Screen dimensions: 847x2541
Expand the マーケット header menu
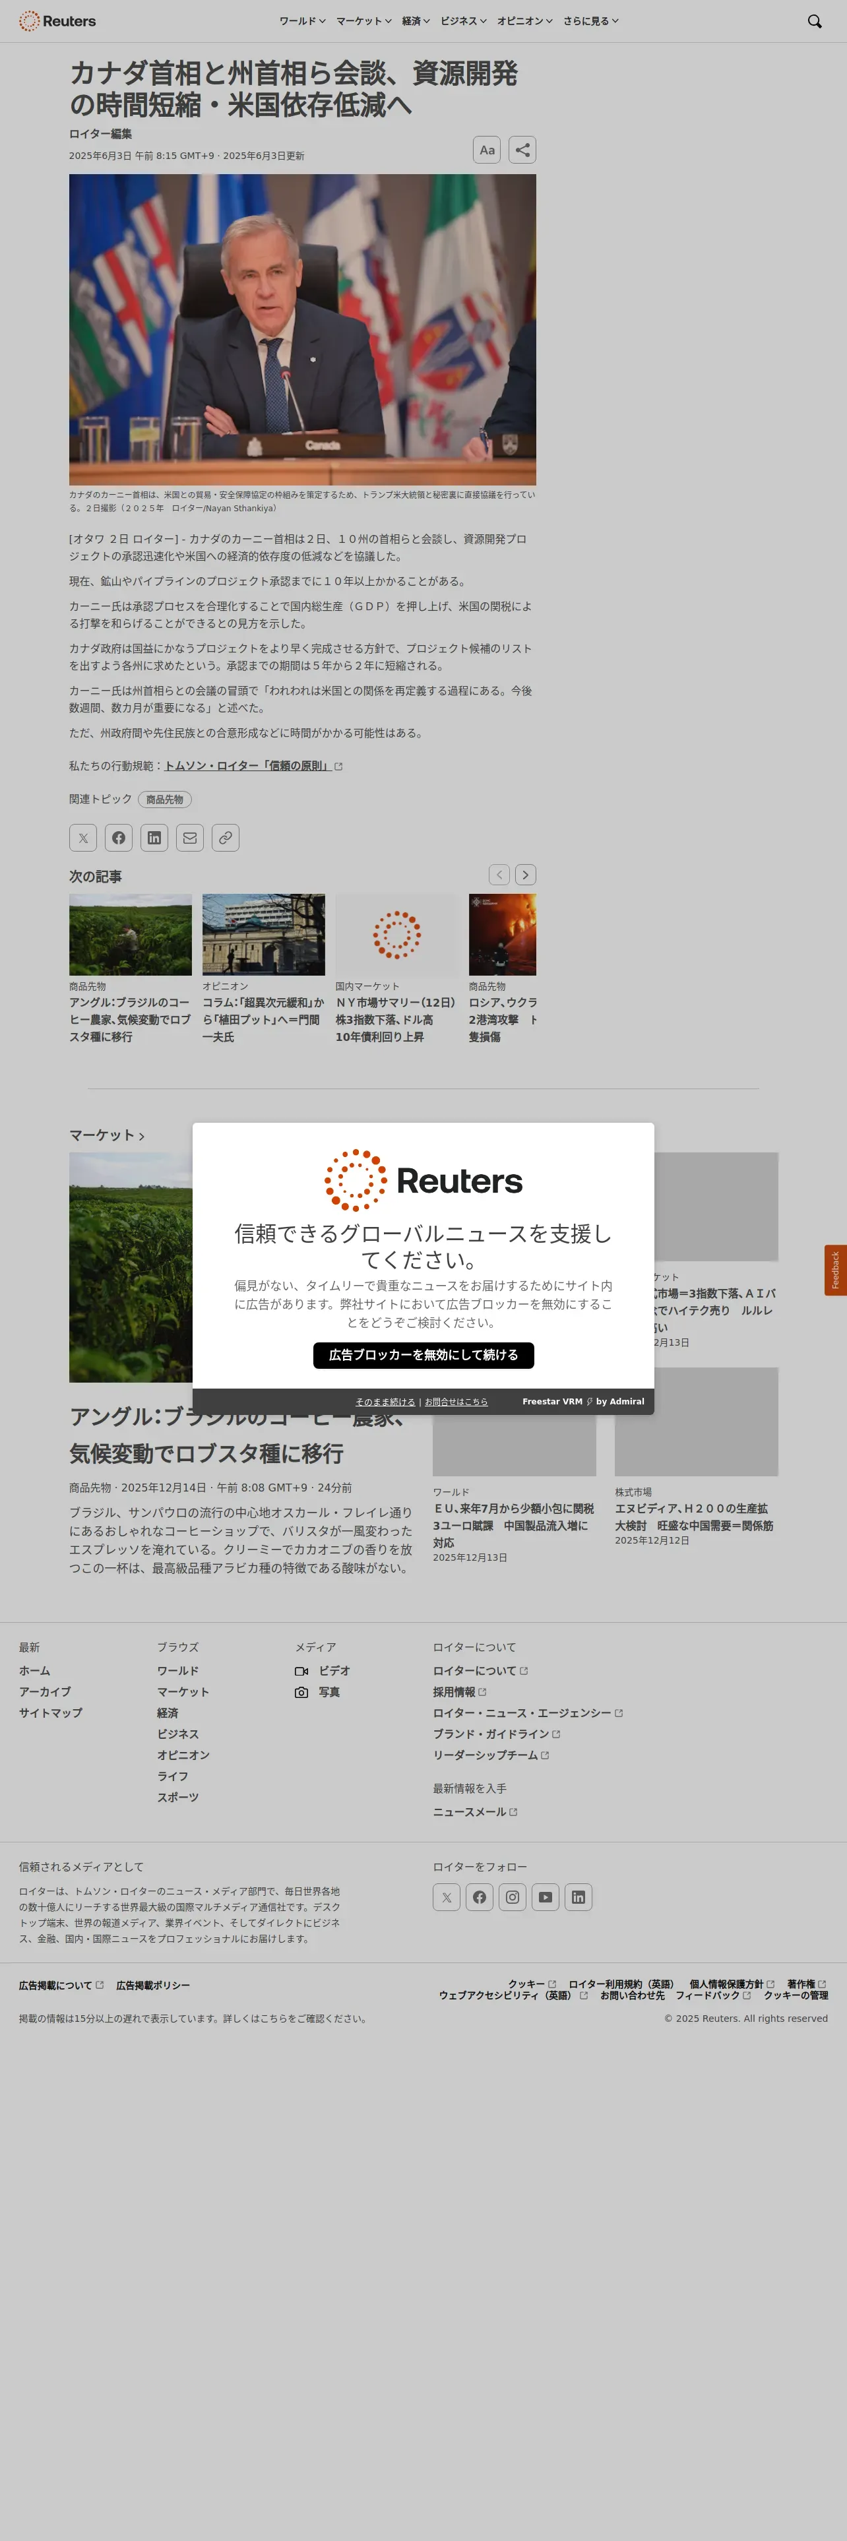coord(363,20)
